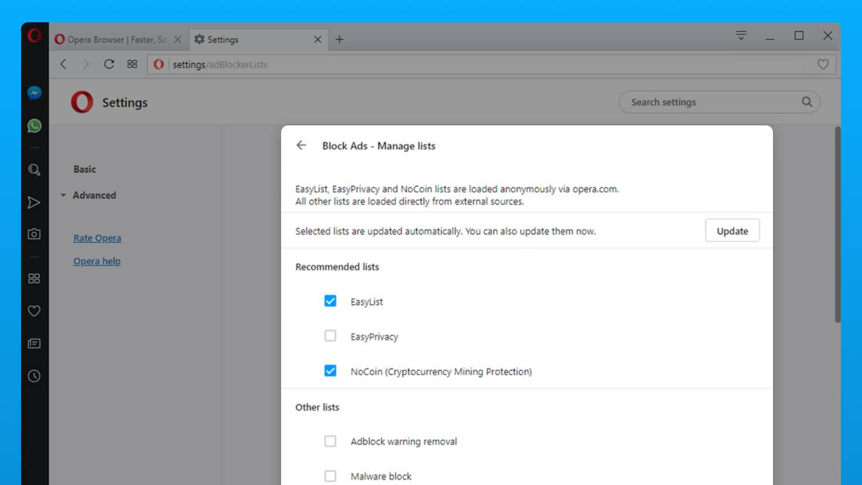Enable the EasyPrivacy list
Screen dimensions: 862x485
[x=330, y=336]
